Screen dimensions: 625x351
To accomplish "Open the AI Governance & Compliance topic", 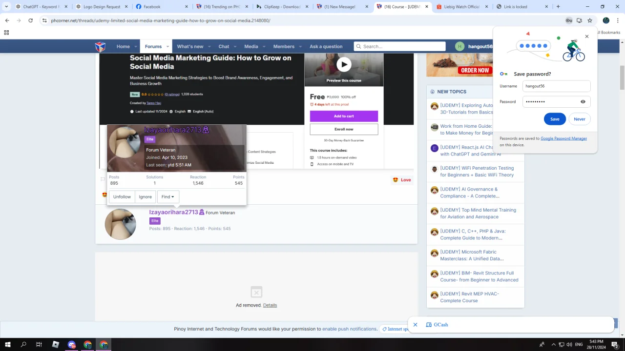I will pos(469,193).
